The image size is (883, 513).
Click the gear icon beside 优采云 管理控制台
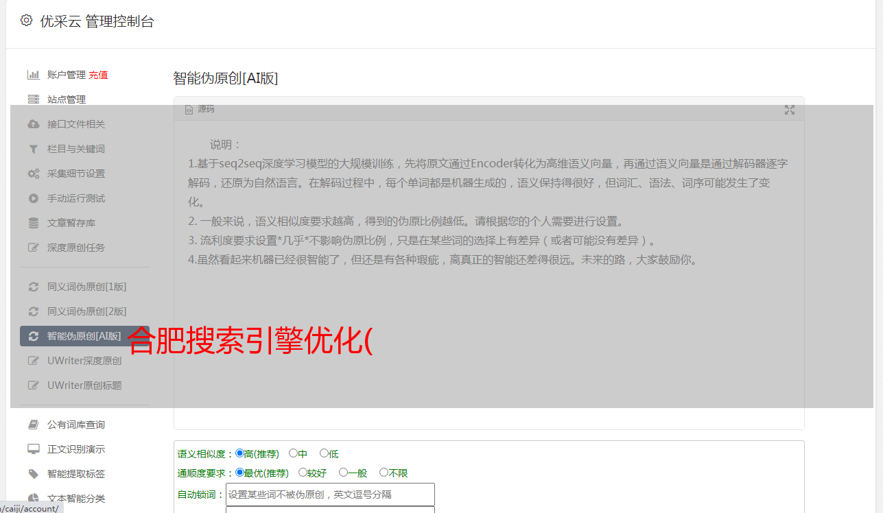point(26,21)
